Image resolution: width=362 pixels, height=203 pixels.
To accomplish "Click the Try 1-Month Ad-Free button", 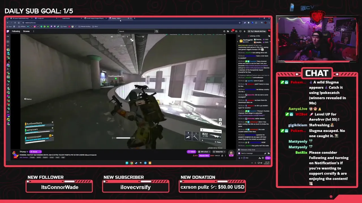I will (257, 31).
